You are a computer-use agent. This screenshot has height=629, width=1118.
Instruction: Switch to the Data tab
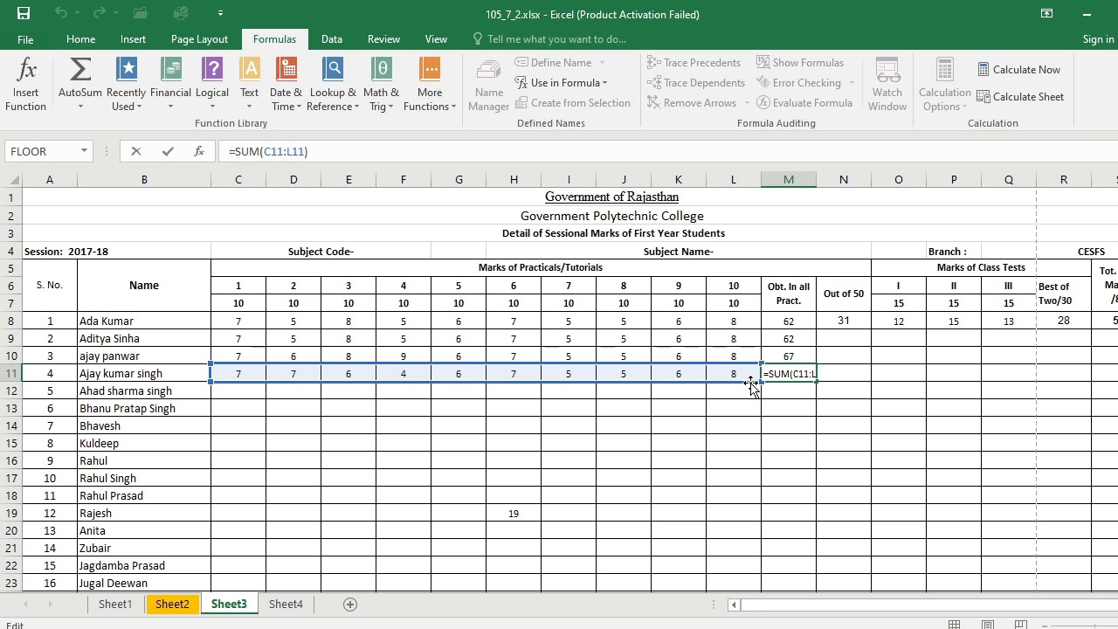(x=331, y=39)
